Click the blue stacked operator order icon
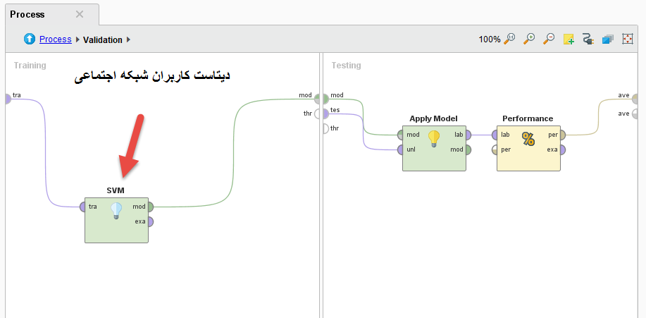This screenshot has width=646, height=318. [x=607, y=39]
